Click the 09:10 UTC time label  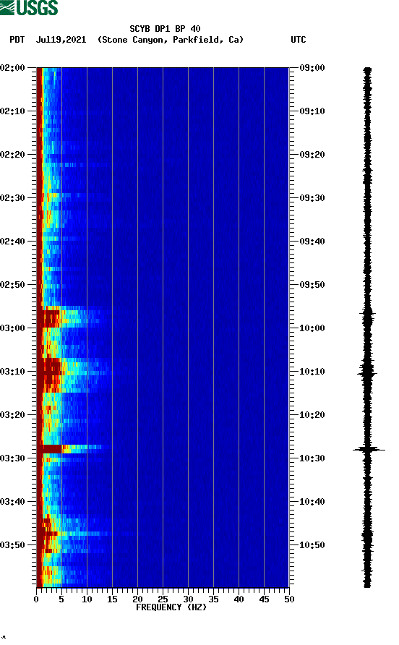pyautogui.click(x=312, y=111)
